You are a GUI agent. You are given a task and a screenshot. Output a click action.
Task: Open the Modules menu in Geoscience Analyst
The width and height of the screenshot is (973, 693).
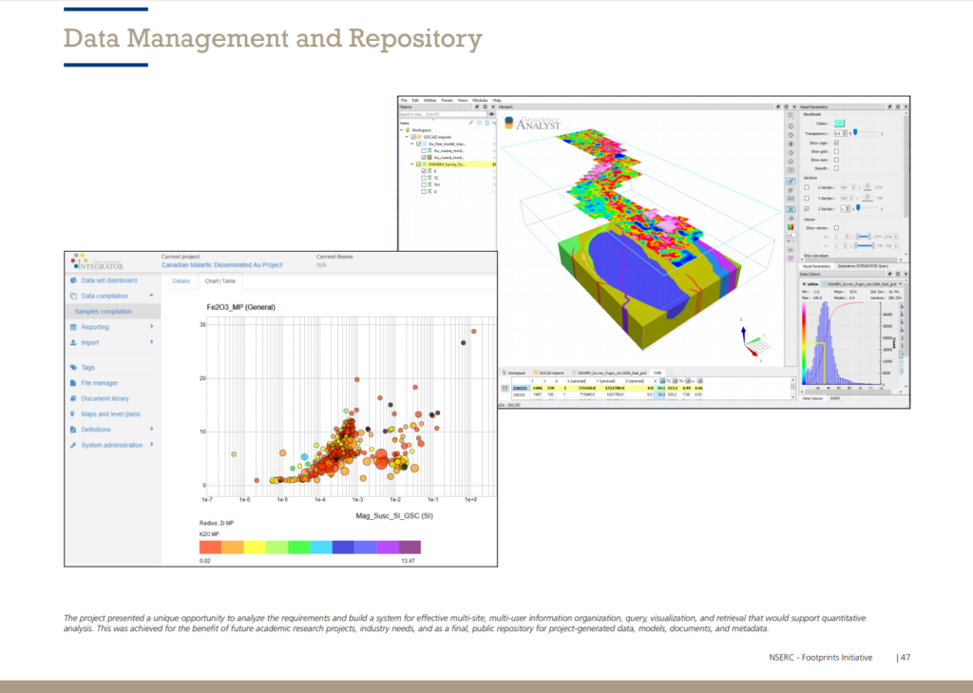pyautogui.click(x=480, y=99)
